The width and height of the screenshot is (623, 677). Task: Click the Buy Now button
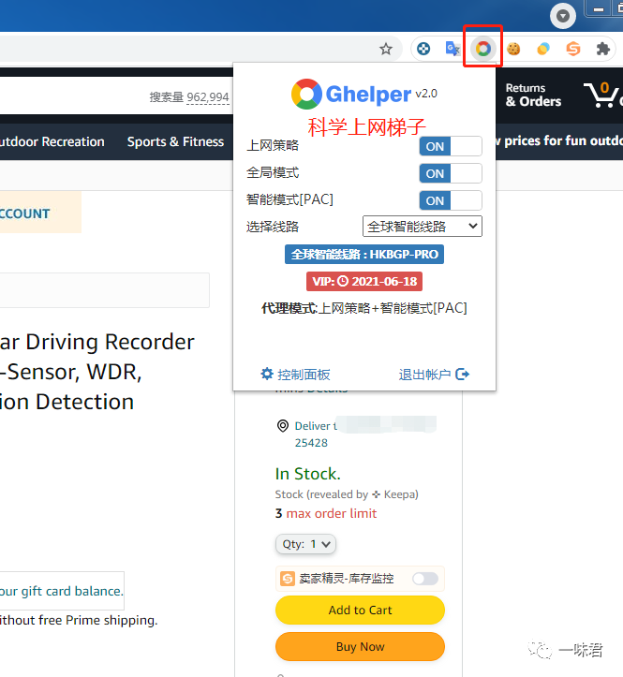pos(360,646)
